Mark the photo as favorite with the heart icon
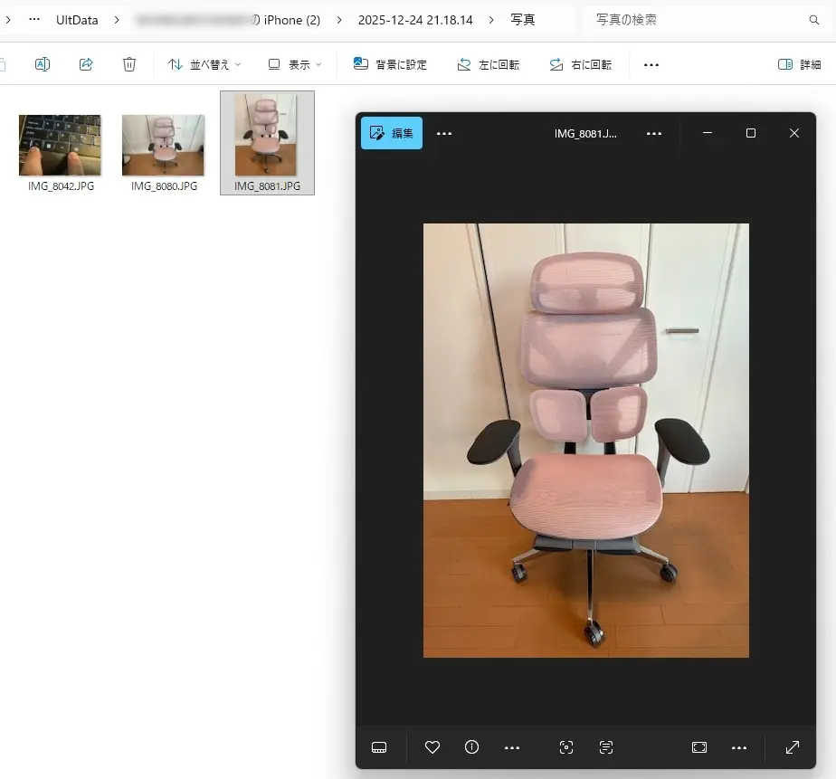This screenshot has width=836, height=779. [x=432, y=747]
